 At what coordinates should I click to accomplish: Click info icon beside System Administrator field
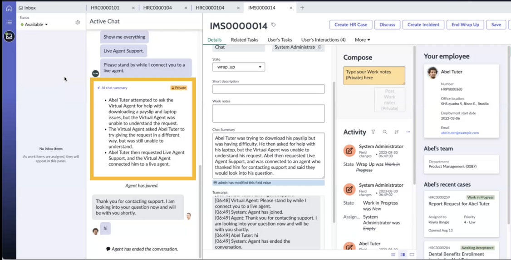pos(319,47)
